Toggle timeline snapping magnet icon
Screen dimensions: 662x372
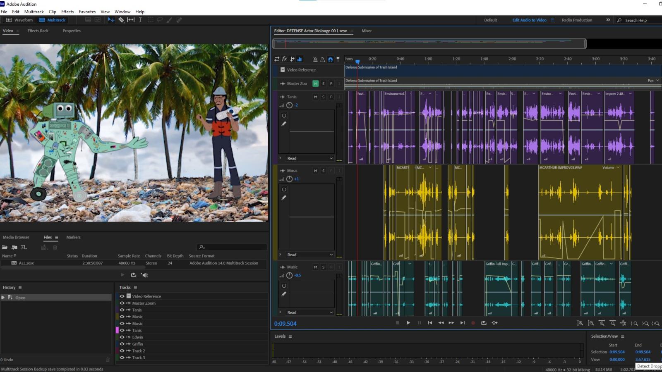[x=330, y=59]
